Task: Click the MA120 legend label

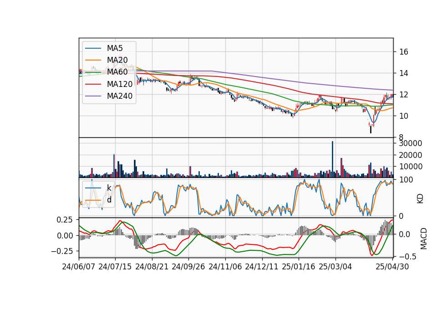Action: click(120, 84)
